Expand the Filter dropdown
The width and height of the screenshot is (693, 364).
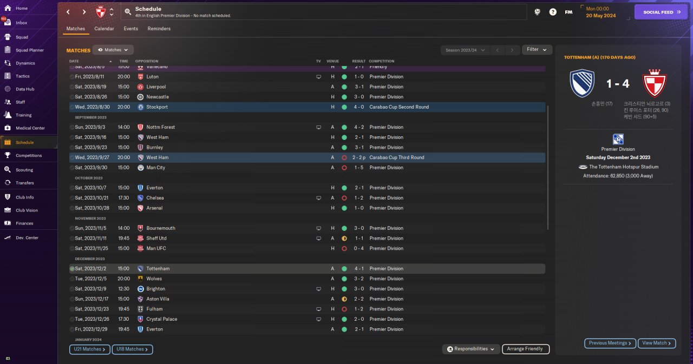click(x=537, y=50)
